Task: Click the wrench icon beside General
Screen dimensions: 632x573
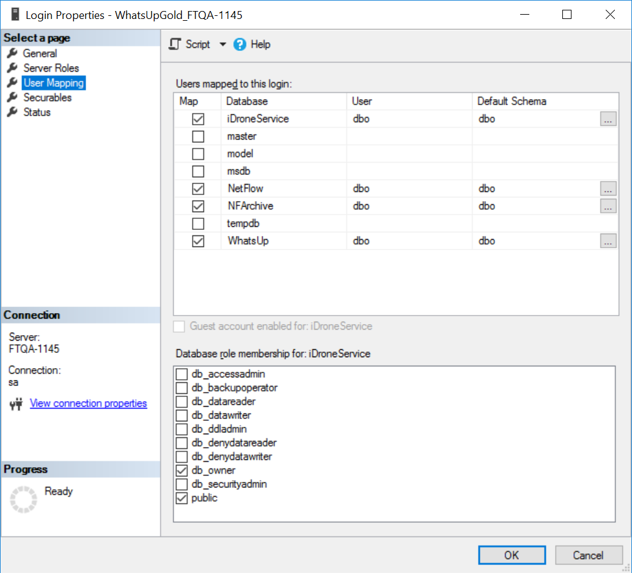Action: tap(12, 53)
